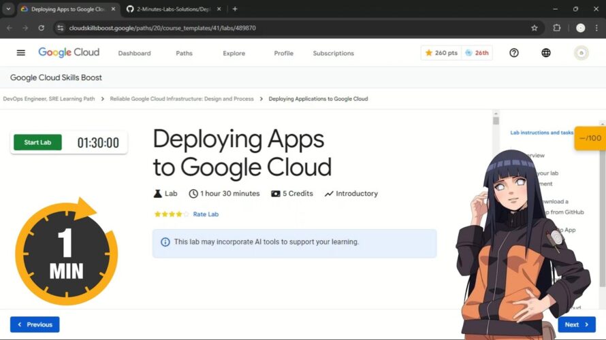The width and height of the screenshot is (606, 340).
Task: Open the Paths menu item
Action: pos(184,53)
